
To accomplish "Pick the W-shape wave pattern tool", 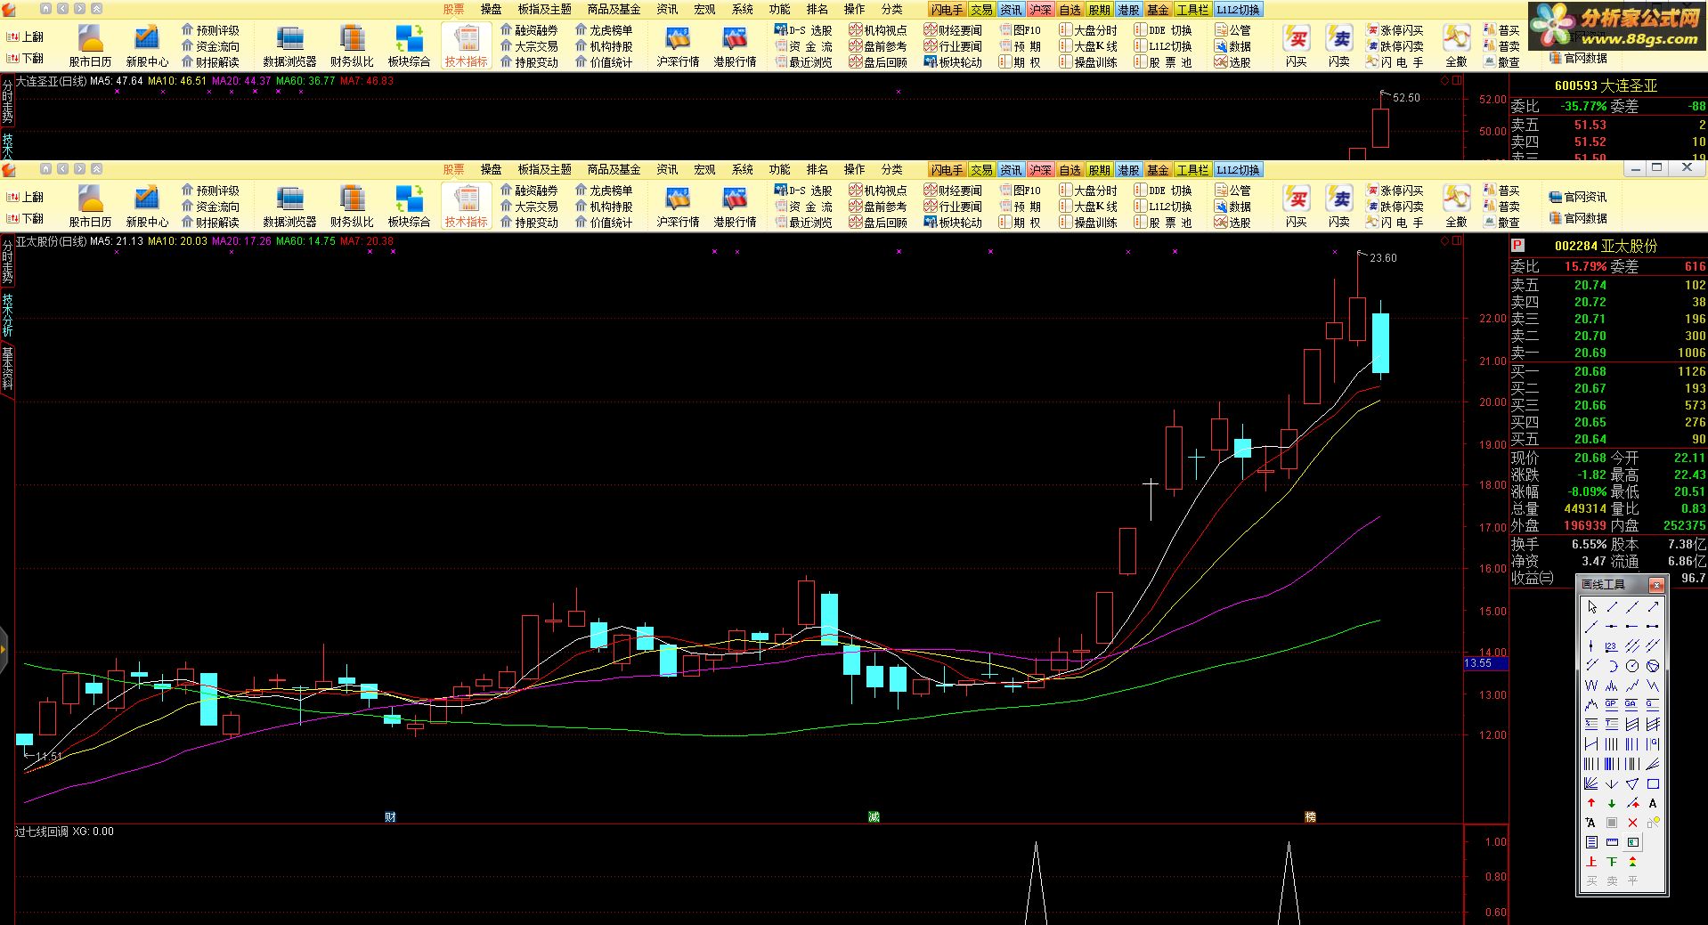I will (1591, 686).
